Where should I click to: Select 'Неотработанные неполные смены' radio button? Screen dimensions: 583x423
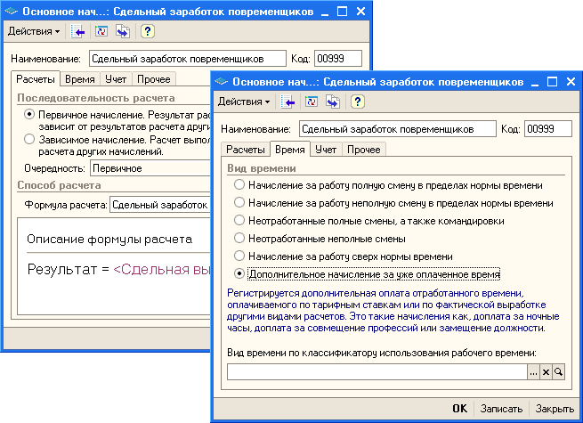(239, 238)
